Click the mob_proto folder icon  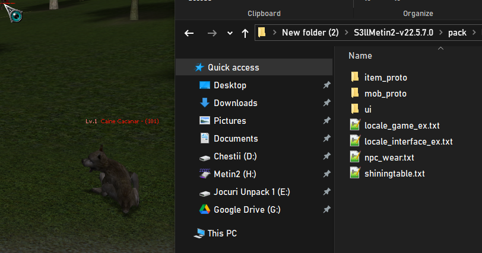355,92
